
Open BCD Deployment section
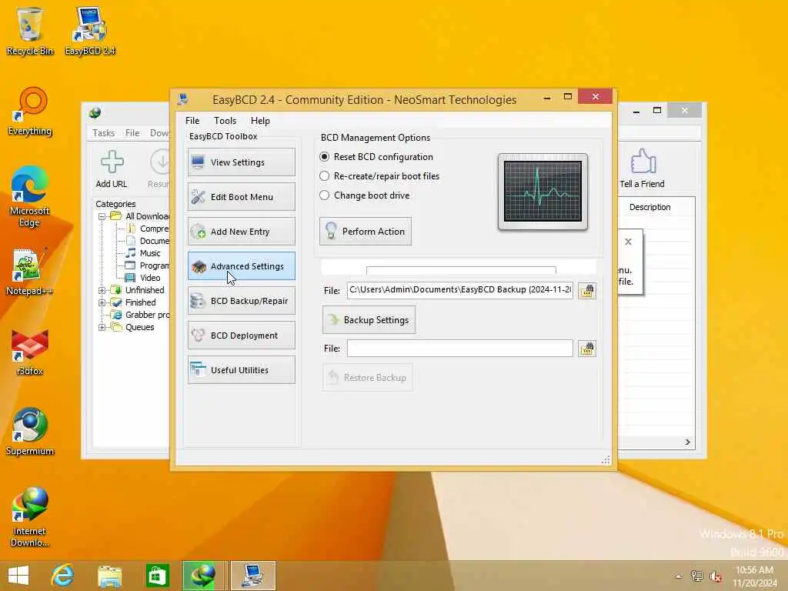[x=241, y=336]
